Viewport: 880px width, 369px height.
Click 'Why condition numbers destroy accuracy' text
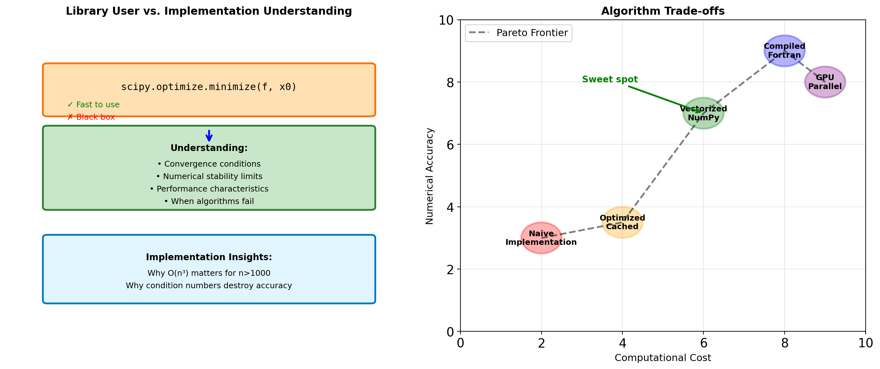[x=209, y=286]
